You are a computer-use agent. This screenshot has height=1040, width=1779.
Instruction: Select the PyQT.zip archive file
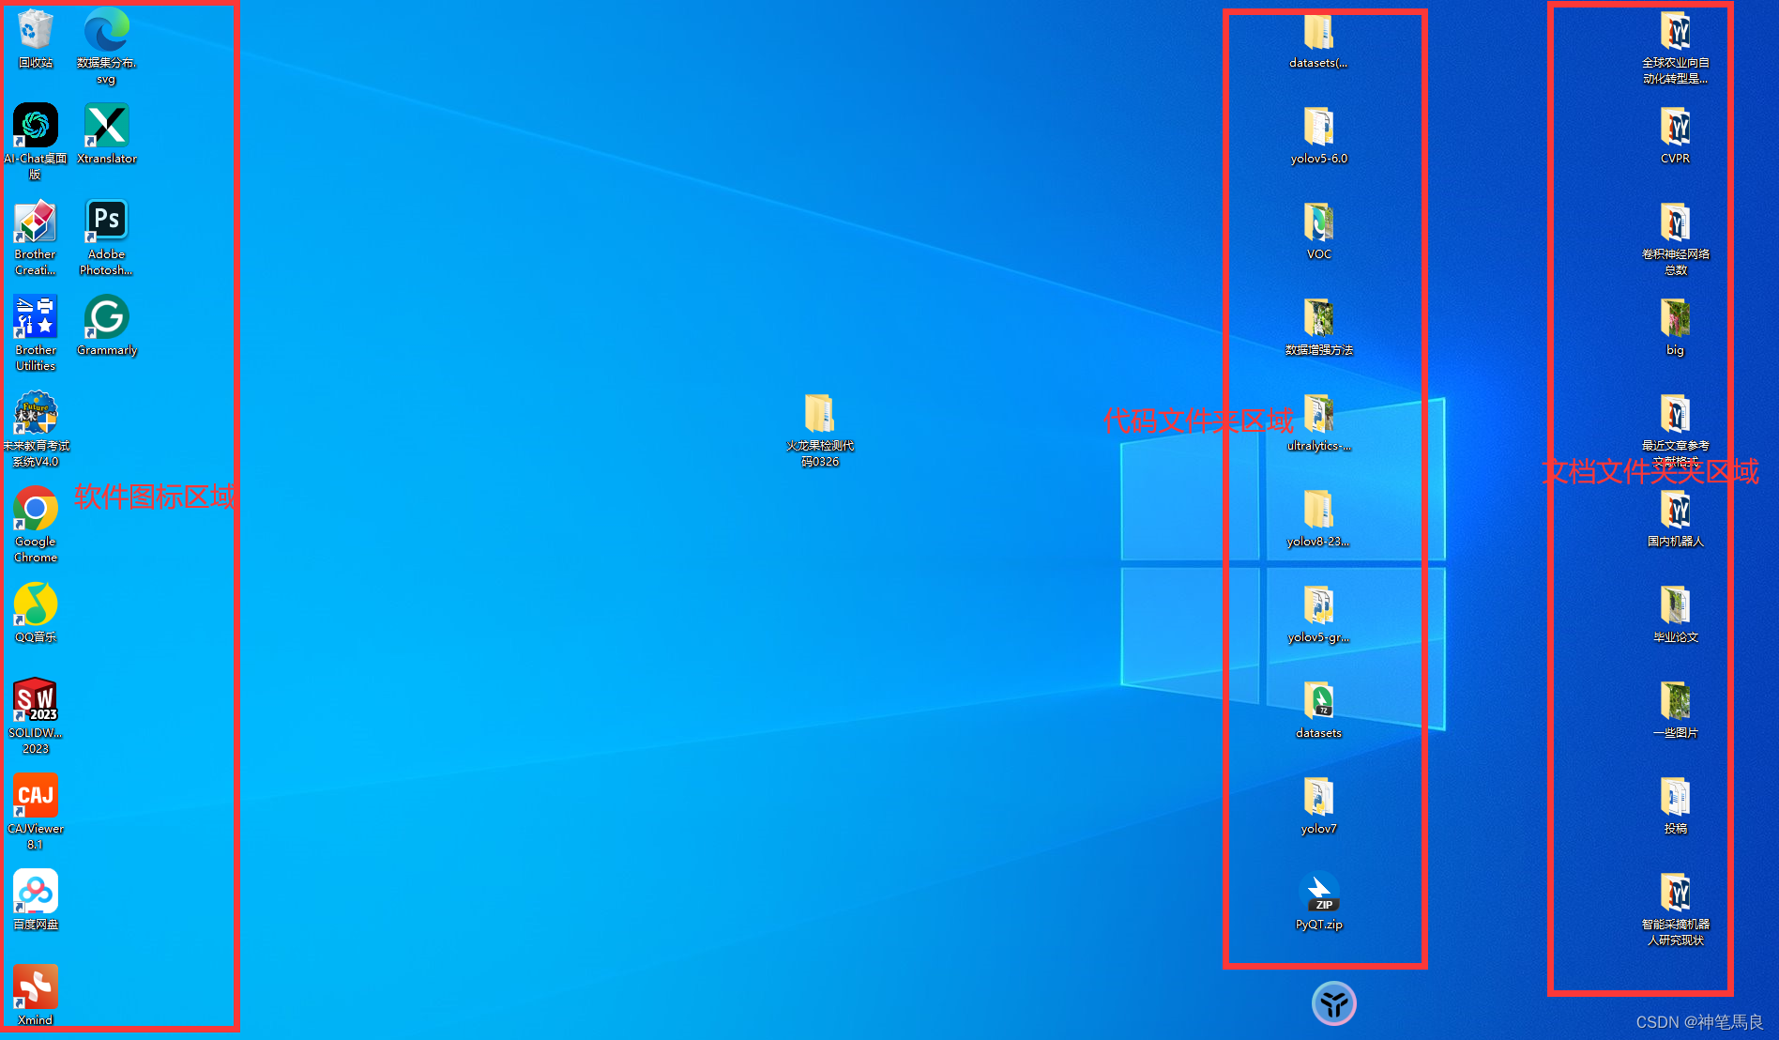click(x=1318, y=893)
